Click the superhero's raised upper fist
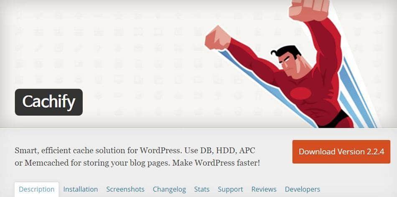The height and width of the screenshot is (197, 397). coord(309,10)
